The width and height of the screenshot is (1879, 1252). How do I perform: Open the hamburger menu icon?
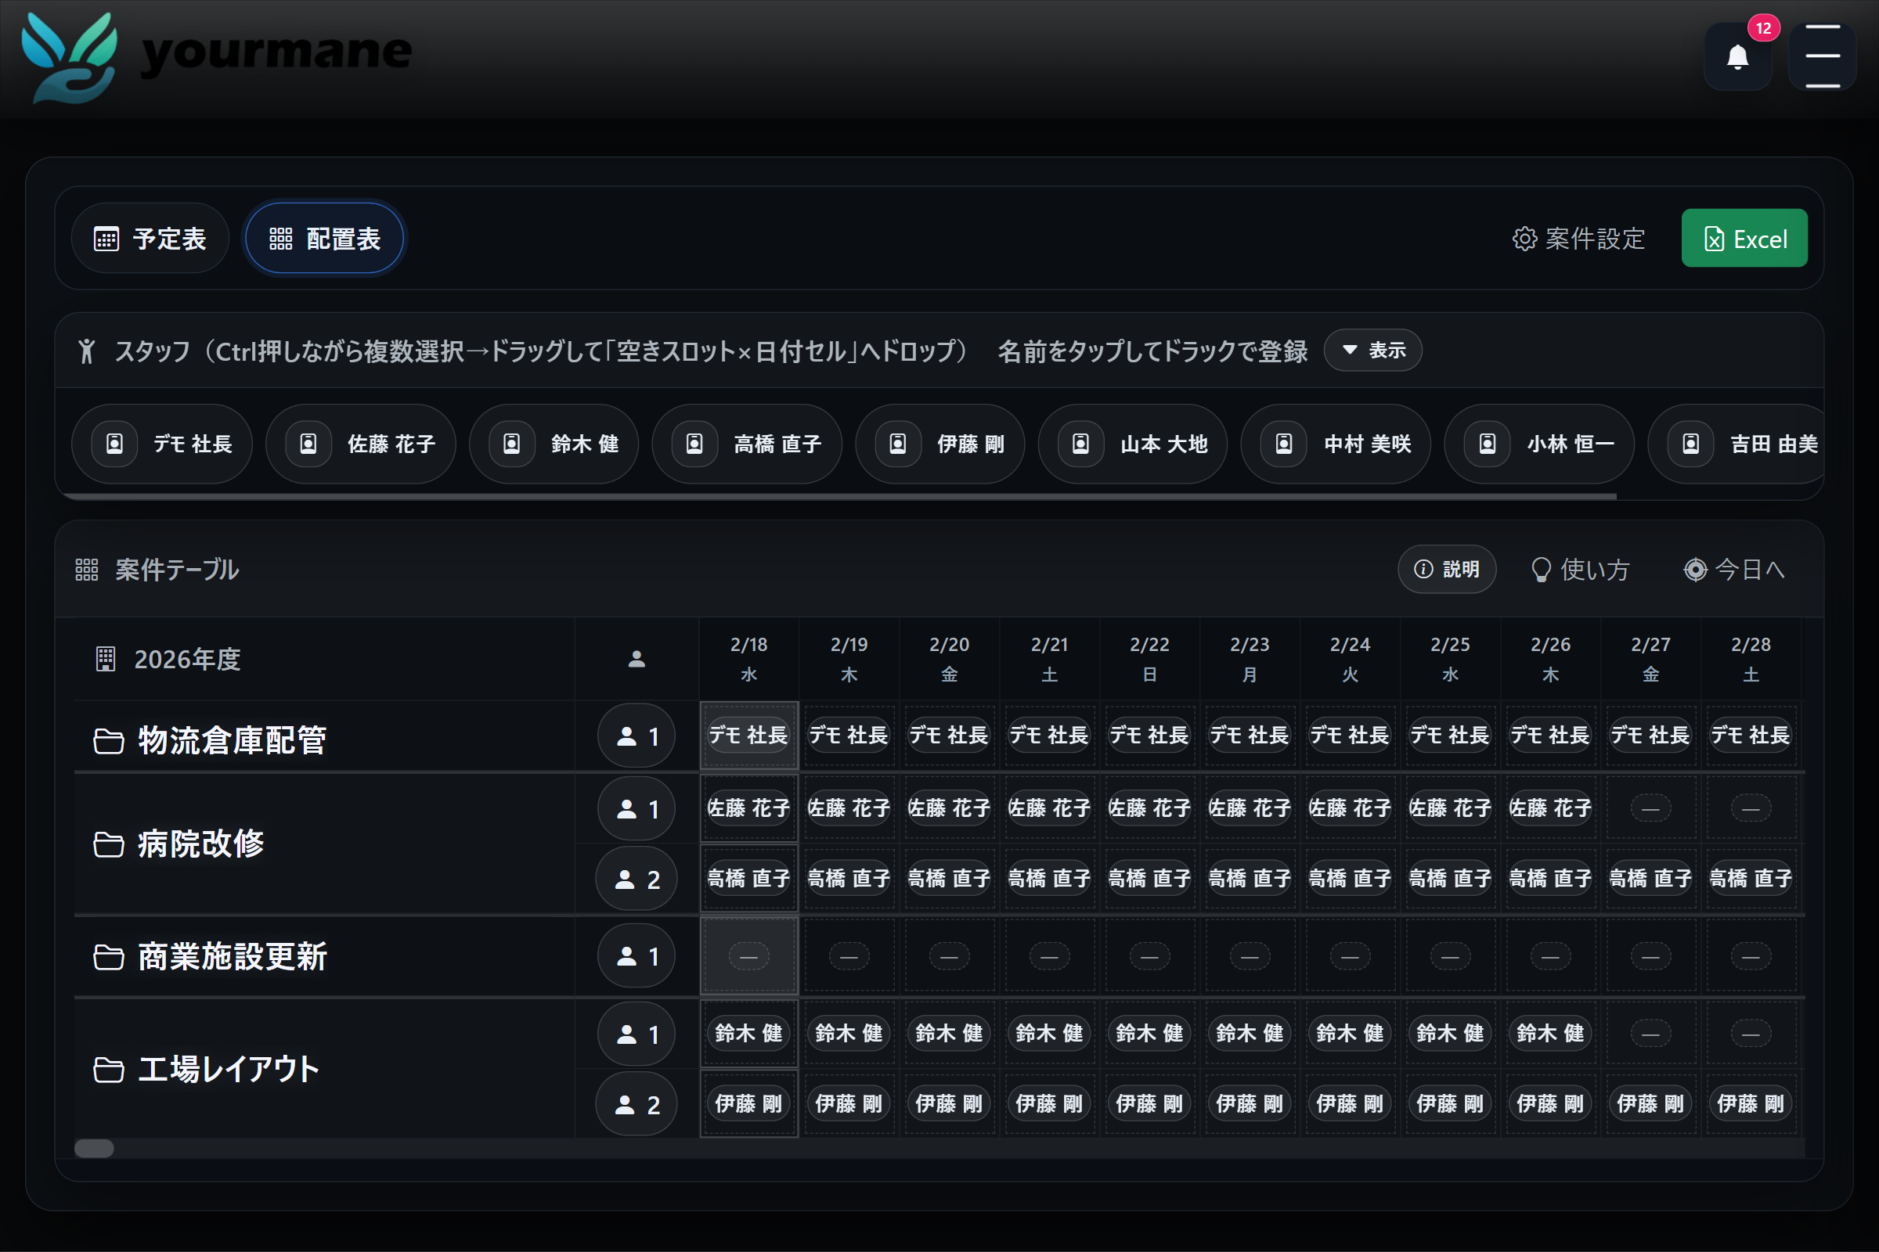[1822, 56]
